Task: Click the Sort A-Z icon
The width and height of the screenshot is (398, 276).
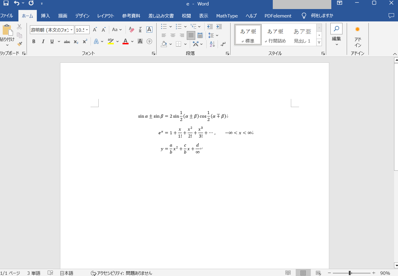Action: (x=212, y=44)
